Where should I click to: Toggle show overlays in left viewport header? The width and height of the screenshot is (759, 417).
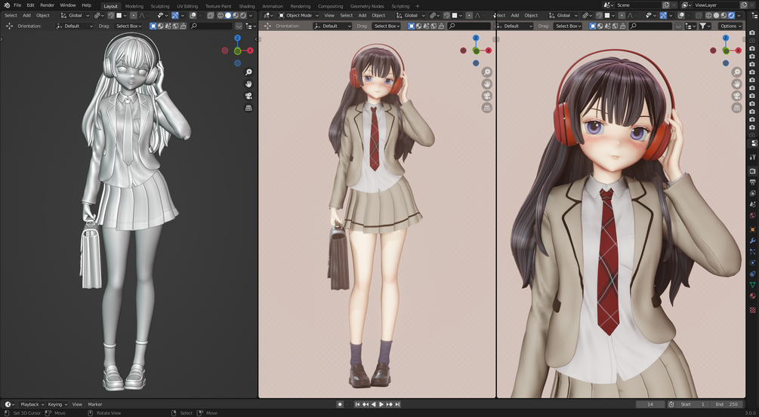click(x=193, y=16)
